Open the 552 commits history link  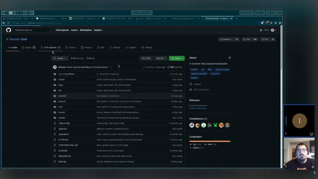[175, 67]
